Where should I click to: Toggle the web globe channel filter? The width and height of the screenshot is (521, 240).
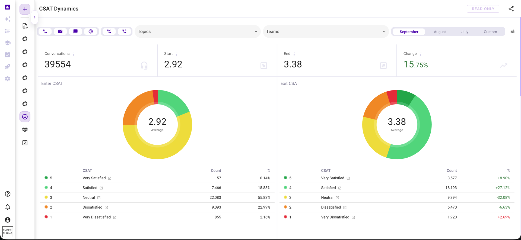pos(91,31)
